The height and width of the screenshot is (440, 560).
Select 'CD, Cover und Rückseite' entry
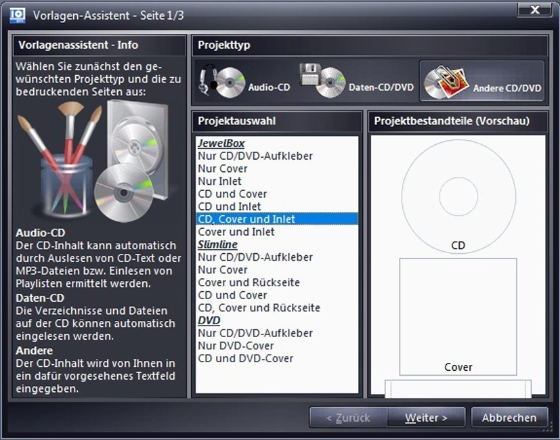point(259,308)
